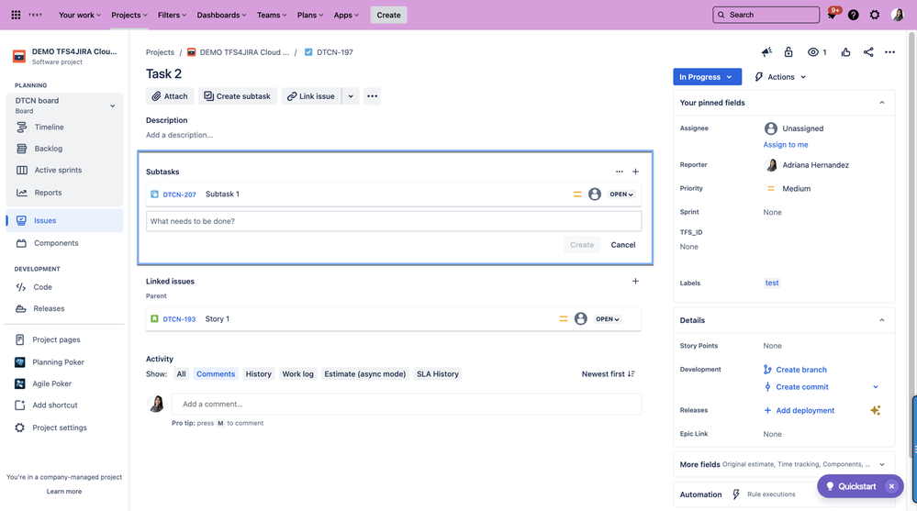
Task: Click the Add a comment field
Action: click(407, 404)
